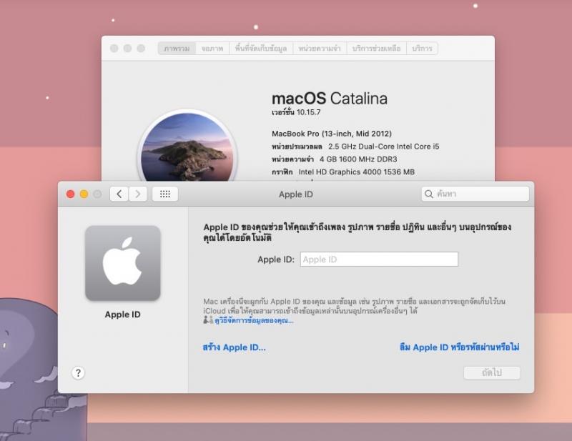Click the "4 GB 1600 MHz DDR3" memory value
This screenshot has width=572, height=441.
click(358, 159)
